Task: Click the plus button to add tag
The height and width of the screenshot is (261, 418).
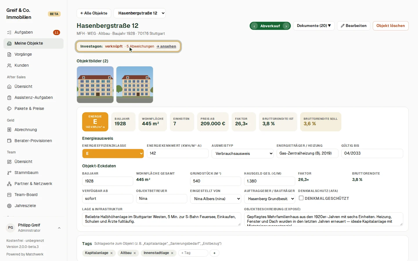Action: point(215,253)
